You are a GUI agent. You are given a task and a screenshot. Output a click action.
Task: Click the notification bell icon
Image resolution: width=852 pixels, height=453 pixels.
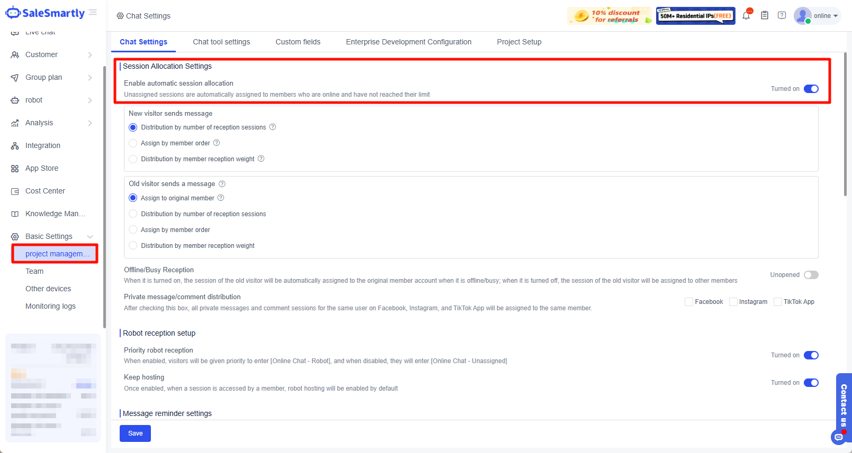746,16
